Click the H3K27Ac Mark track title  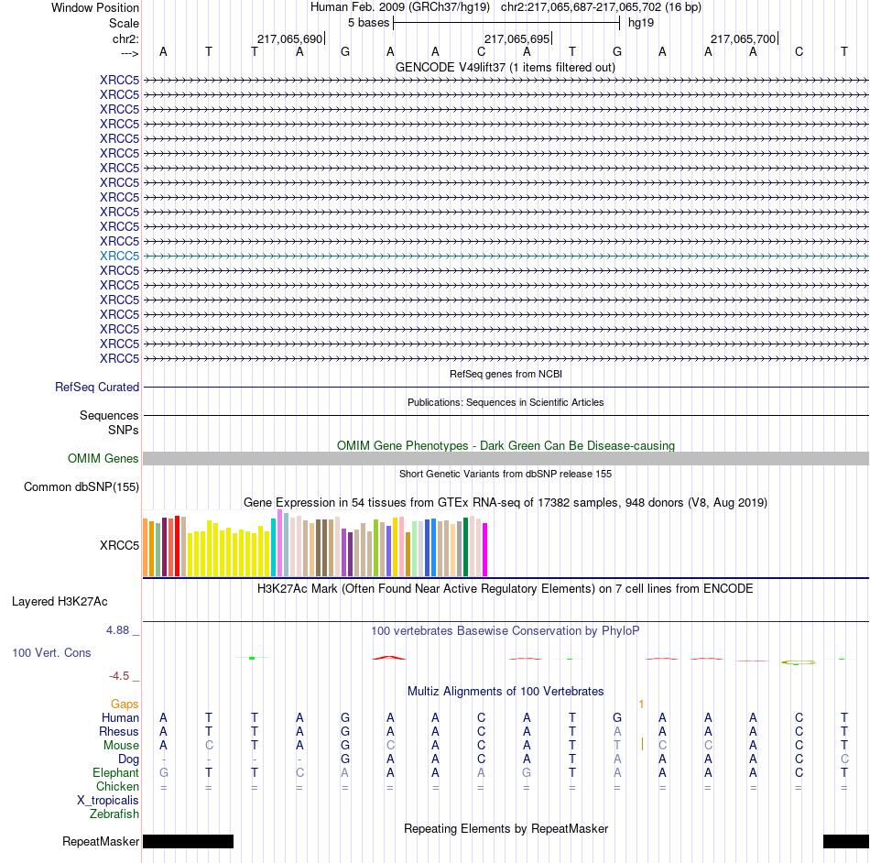point(506,588)
